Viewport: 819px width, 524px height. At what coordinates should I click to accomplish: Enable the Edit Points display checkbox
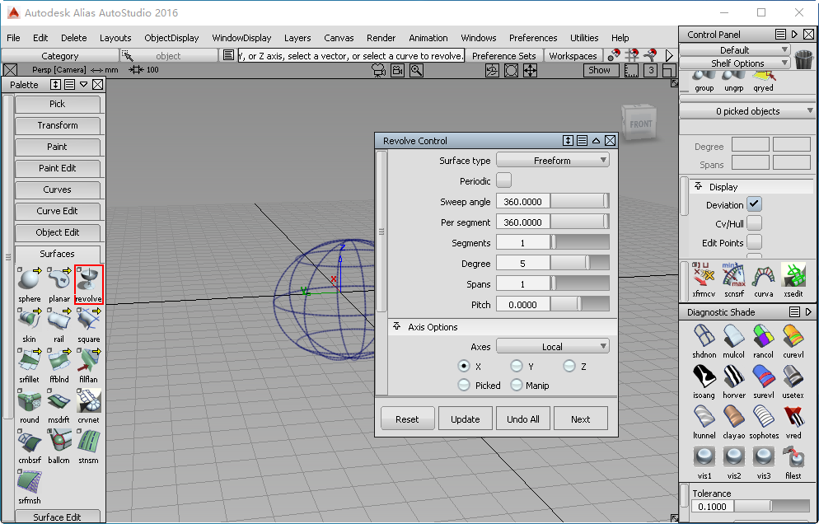pos(754,242)
